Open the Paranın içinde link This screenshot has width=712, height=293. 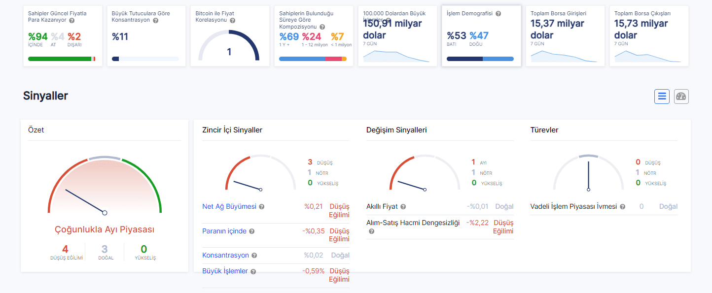pos(224,231)
